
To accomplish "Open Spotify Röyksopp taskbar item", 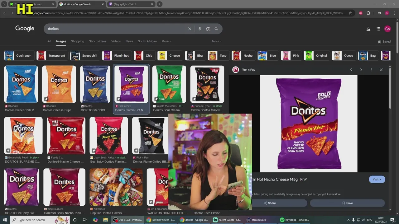I will (295, 220).
